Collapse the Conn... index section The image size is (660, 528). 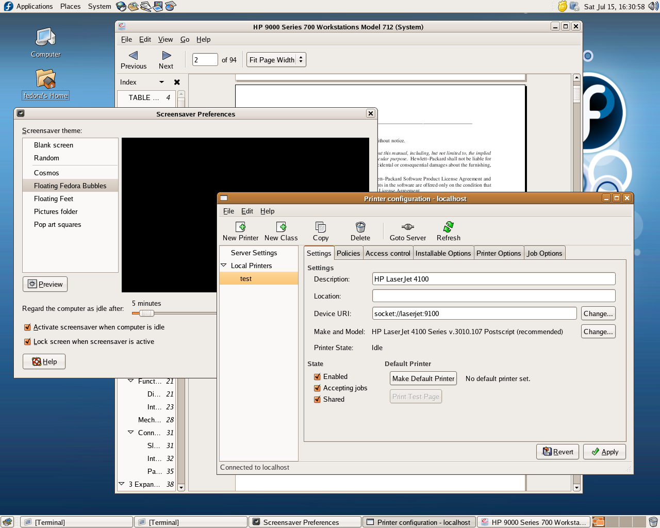tap(131, 433)
